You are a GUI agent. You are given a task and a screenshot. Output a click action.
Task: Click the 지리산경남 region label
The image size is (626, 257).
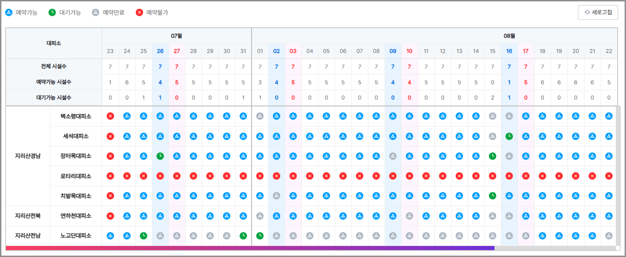pos(28,156)
